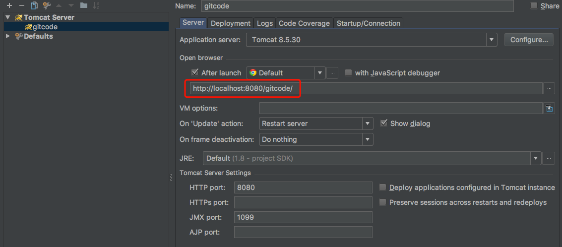562x247 pixels.
Task: Open On frame deactivation dropdown
Action: coord(368,139)
